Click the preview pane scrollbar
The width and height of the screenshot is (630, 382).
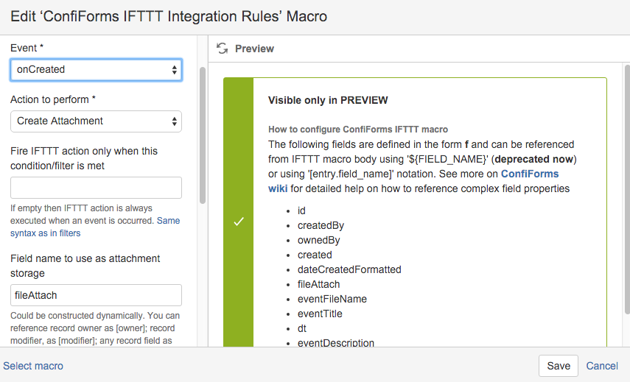[x=627, y=189]
